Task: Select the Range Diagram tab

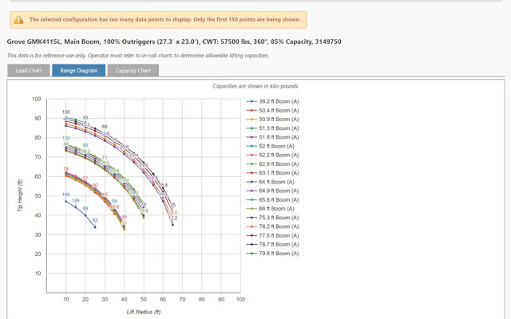Action: pos(78,70)
